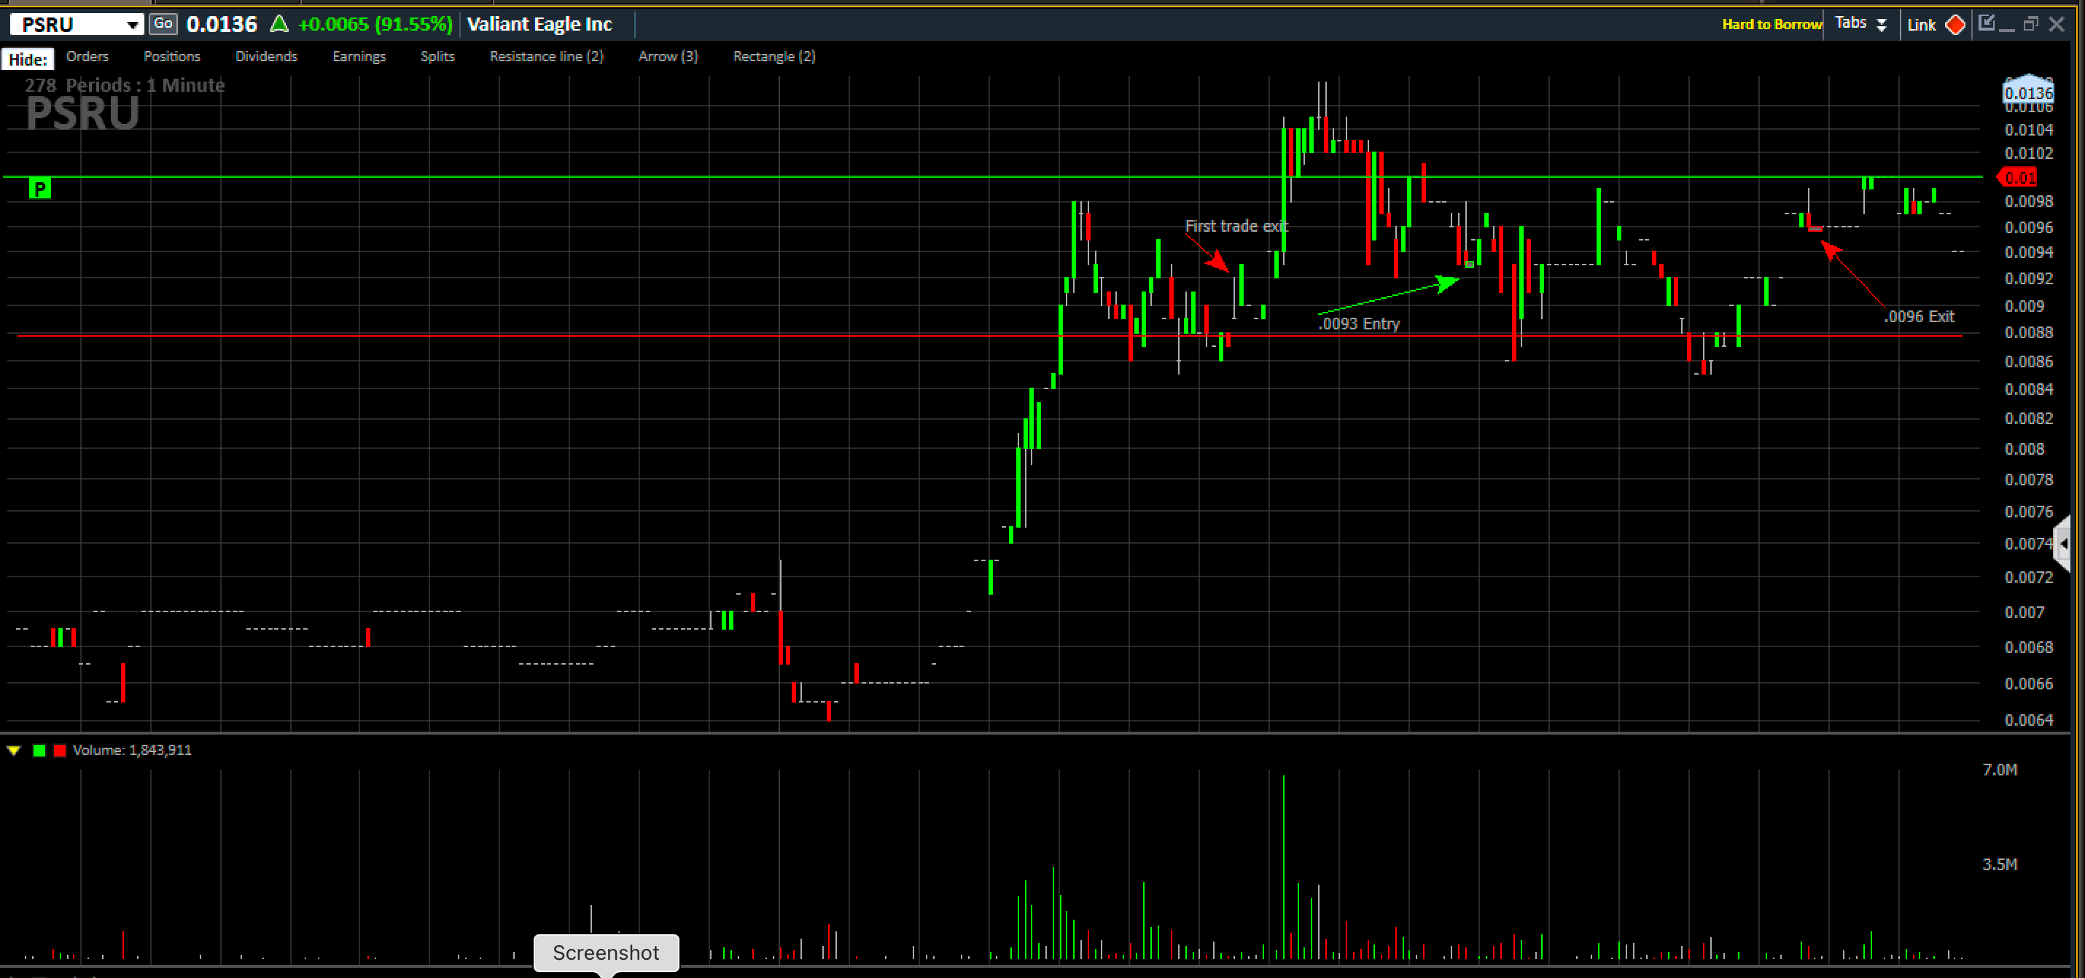
Task: Click the green P marker on chart
Action: click(39, 189)
